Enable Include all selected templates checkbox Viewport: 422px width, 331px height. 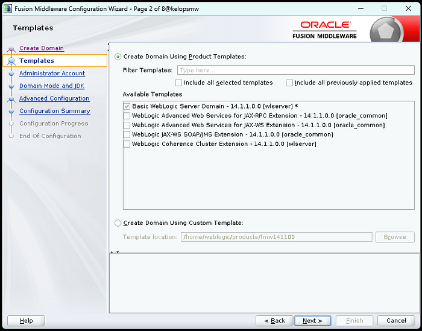178,83
